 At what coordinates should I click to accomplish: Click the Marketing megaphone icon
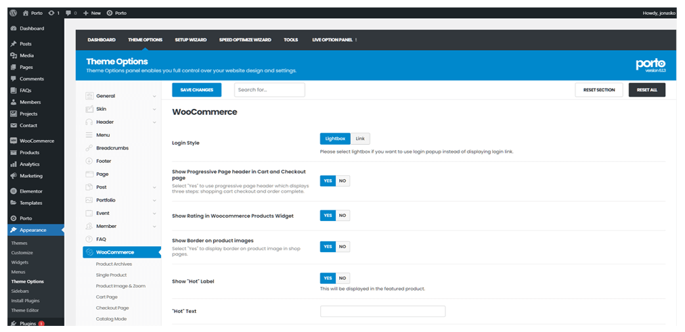14,176
